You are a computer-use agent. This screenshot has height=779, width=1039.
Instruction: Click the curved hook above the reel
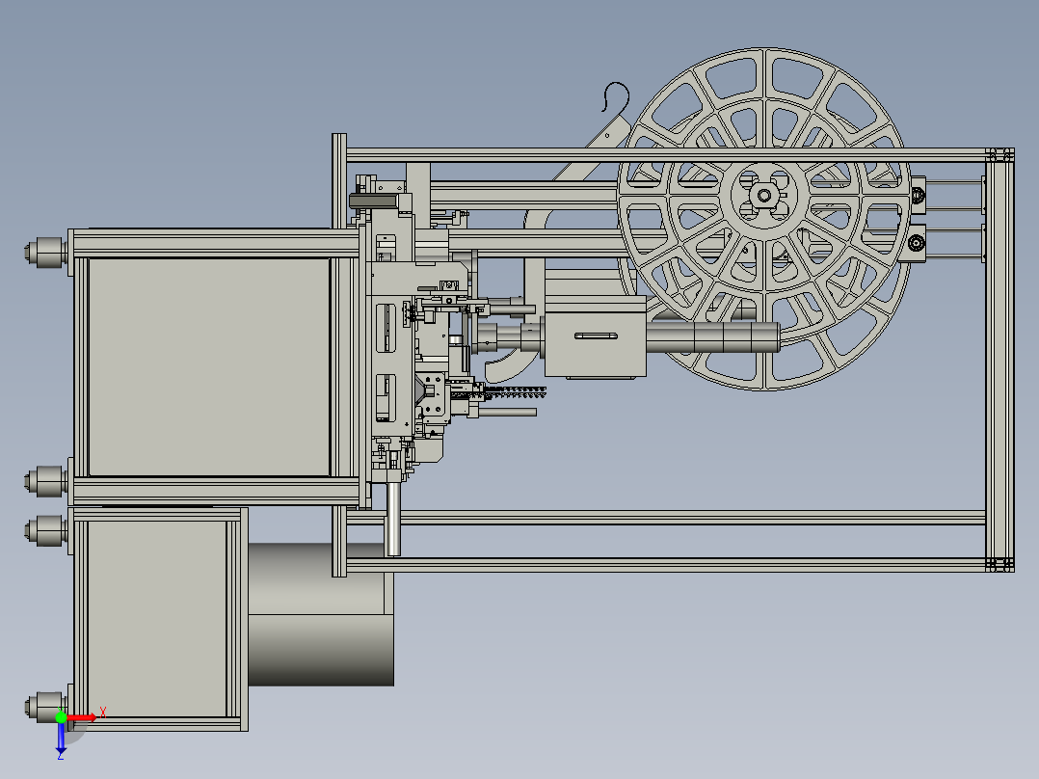coord(615,96)
